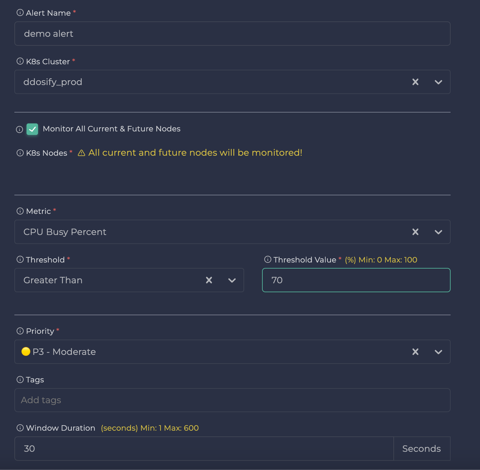The image size is (480, 470).
Task: Click the info icon beside Tags
Action: 20,380
